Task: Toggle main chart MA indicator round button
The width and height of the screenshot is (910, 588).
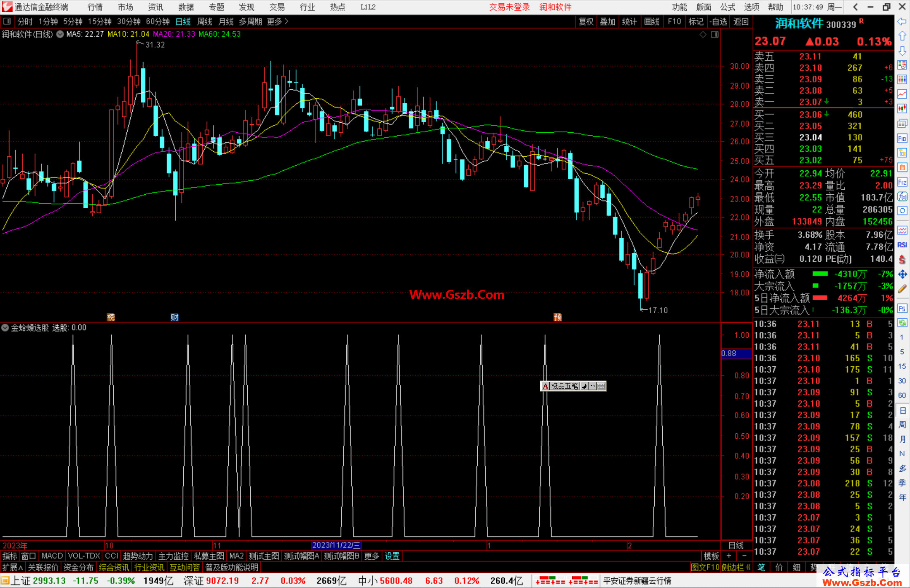Action: pos(60,34)
